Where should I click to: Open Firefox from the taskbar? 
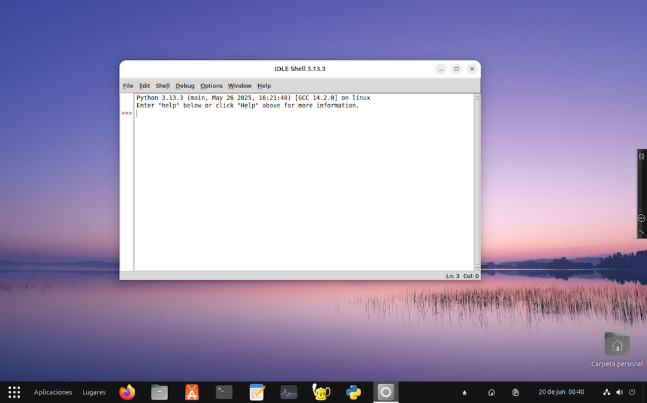tap(127, 392)
